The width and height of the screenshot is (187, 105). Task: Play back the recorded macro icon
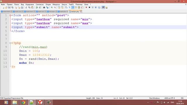[93, 8]
